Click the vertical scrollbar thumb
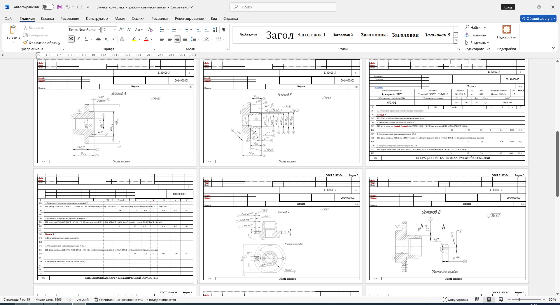This screenshot has height=305, width=560. pos(557,164)
